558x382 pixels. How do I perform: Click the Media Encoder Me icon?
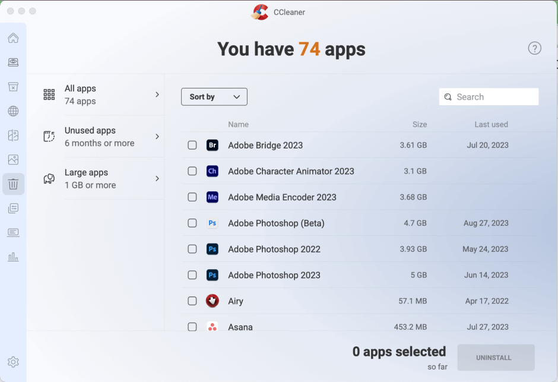click(213, 197)
